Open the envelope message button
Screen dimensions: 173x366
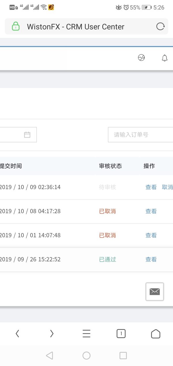coord(155,291)
